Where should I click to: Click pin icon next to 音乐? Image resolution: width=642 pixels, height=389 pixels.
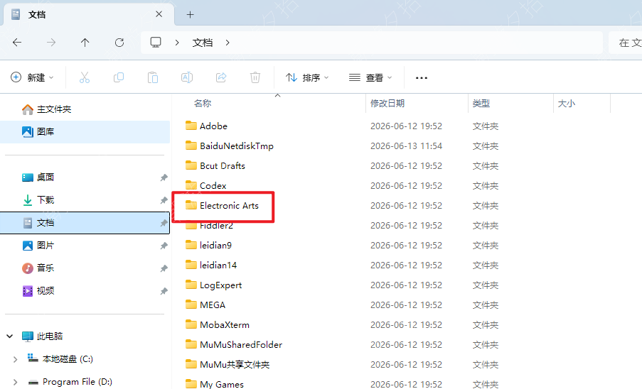[x=164, y=268]
